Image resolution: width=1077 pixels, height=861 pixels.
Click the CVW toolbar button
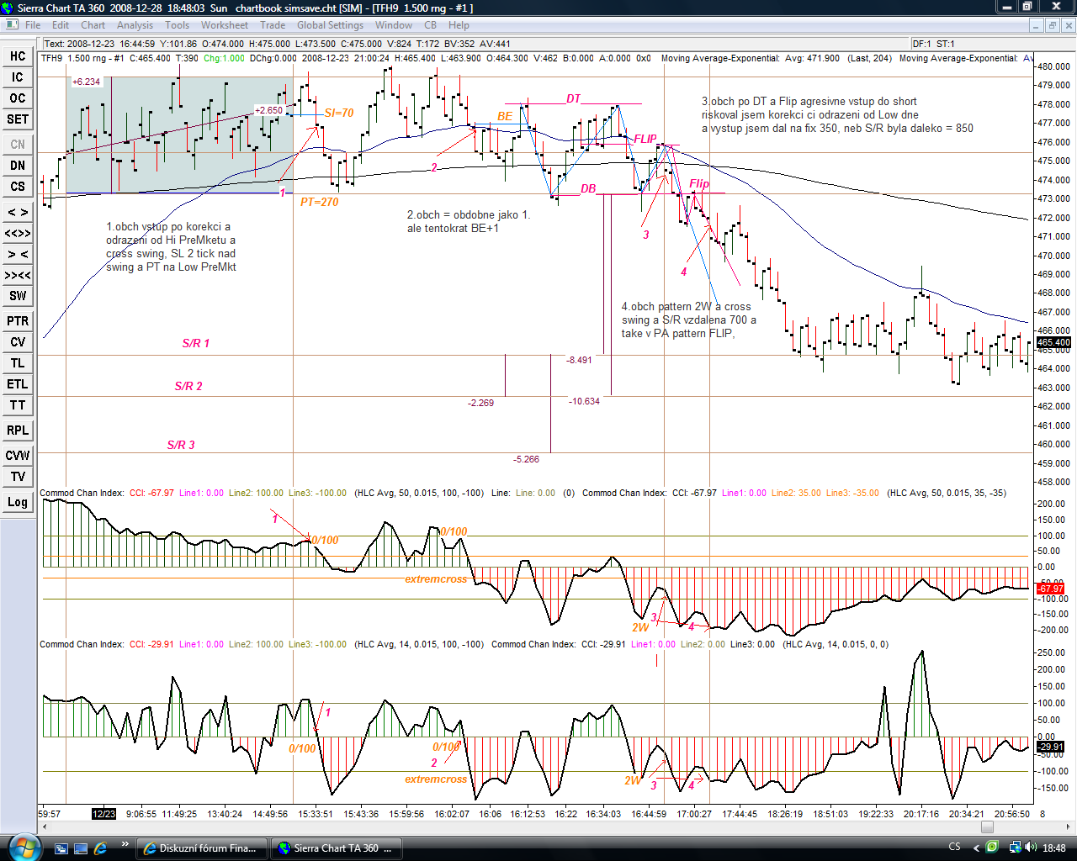(18, 456)
